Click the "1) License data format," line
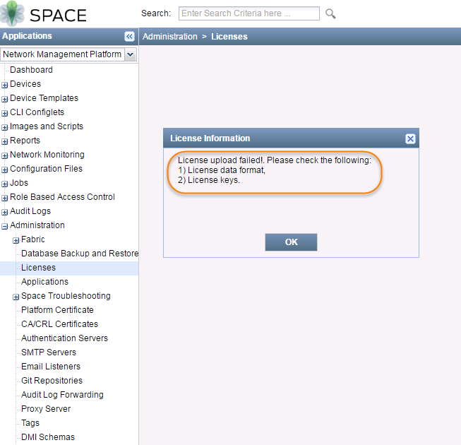Screen dimensions: 461x445 [x=222, y=170]
